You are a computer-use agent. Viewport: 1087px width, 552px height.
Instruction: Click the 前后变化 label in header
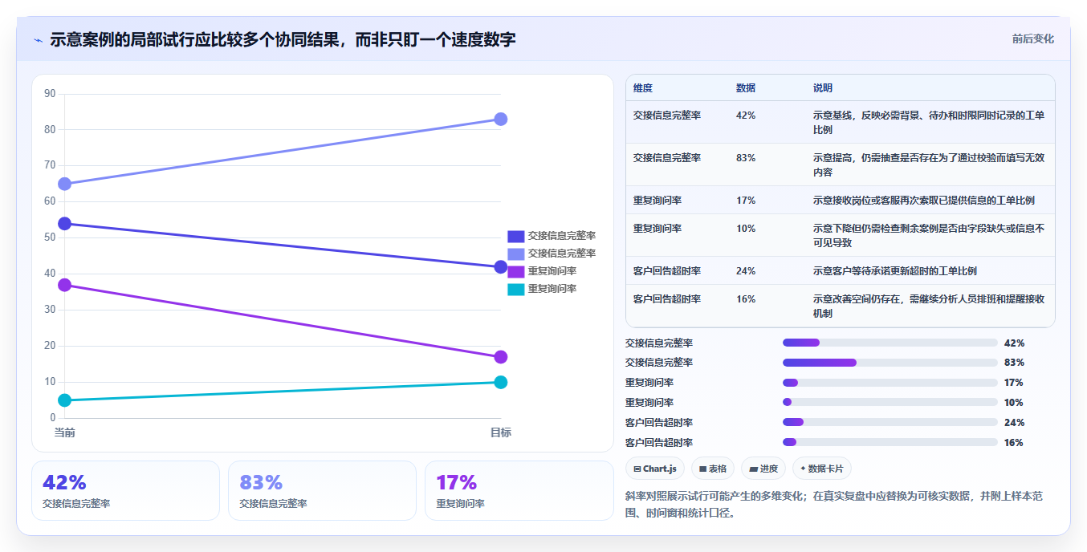click(x=1032, y=39)
